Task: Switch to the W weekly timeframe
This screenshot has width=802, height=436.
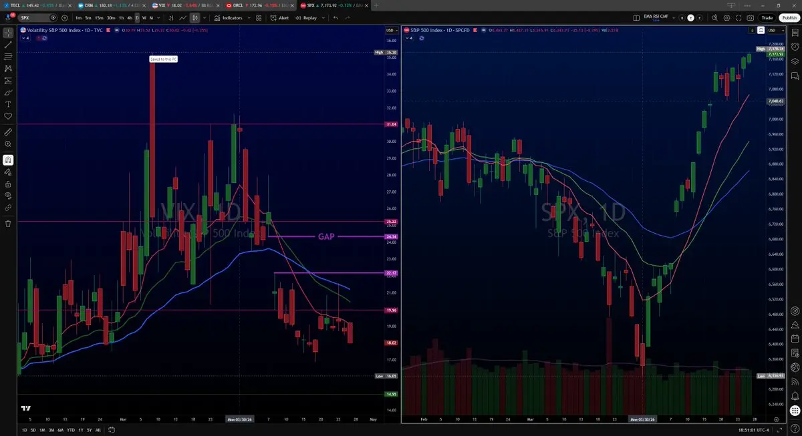Action: click(x=144, y=18)
